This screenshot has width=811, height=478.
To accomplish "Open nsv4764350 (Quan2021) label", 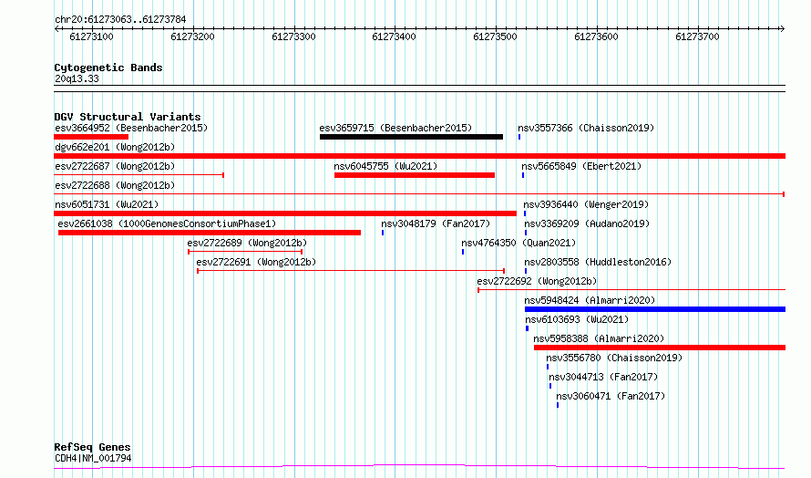I will [518, 243].
